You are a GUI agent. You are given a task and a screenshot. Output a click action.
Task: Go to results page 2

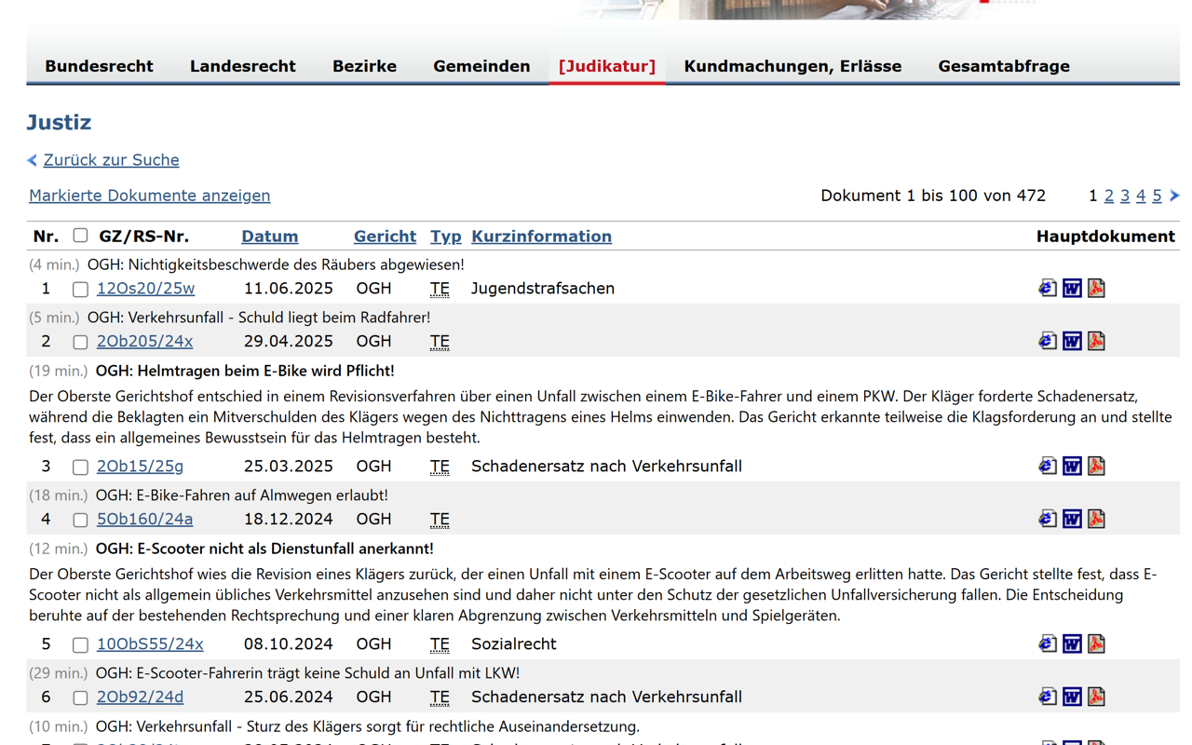pos(1109,196)
